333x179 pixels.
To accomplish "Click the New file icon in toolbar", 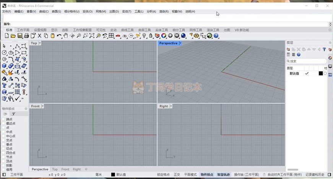I will 7,36.
